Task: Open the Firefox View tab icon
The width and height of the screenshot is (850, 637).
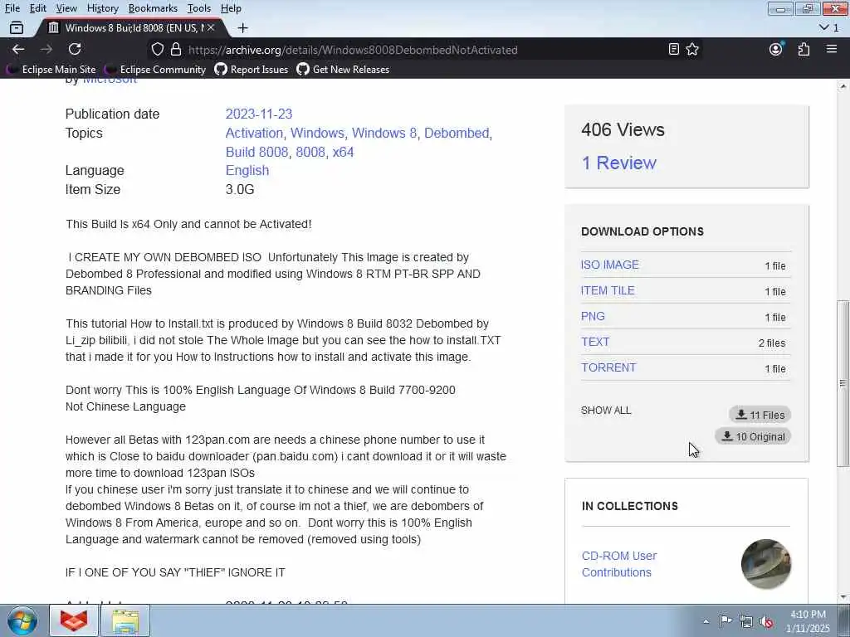Action: (x=17, y=27)
